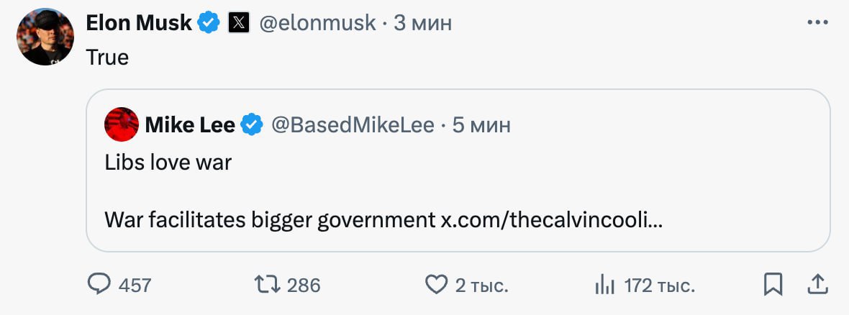Open Elon Musk's profile picture
Image resolution: width=849 pixels, height=315 pixels.
[x=45, y=37]
